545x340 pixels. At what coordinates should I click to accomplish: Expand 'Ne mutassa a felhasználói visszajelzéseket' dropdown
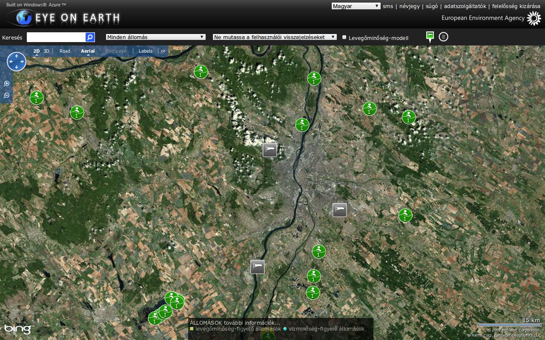[275, 37]
